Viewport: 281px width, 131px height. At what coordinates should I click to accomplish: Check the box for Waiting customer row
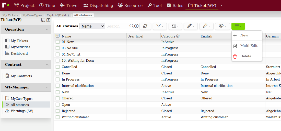[x=57, y=117]
